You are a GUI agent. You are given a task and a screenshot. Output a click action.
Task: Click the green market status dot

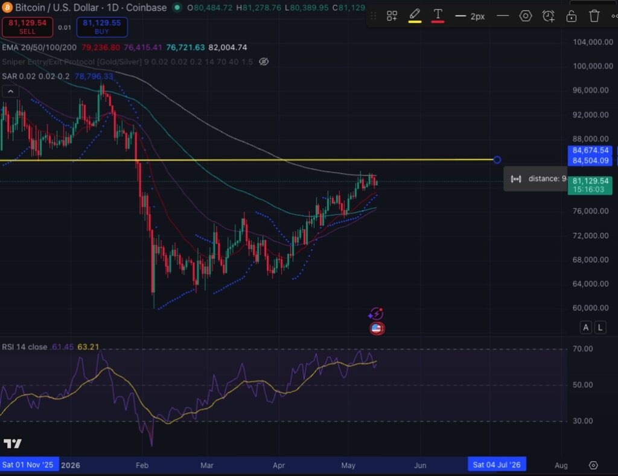pyautogui.click(x=177, y=7)
